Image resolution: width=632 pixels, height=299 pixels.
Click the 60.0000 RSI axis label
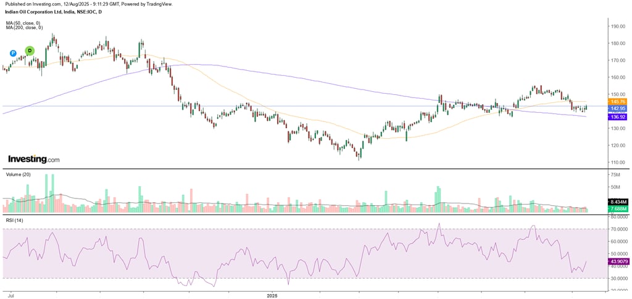pyautogui.click(x=619, y=242)
